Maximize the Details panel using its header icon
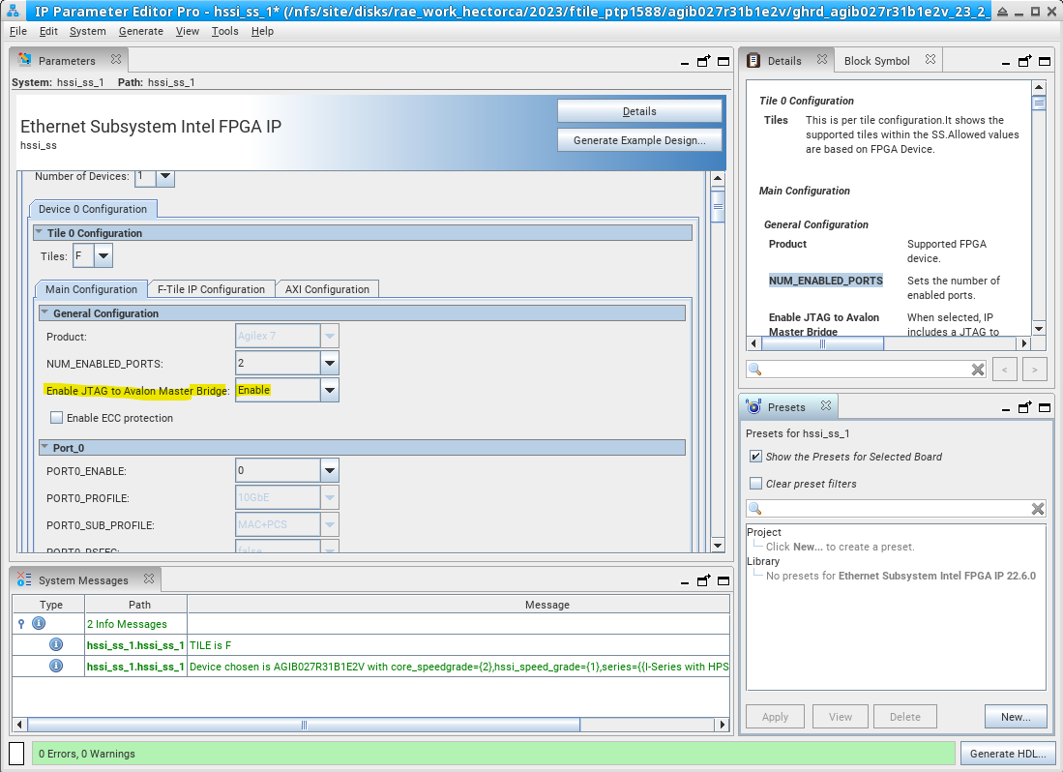Viewport: 1063px width, 772px height. tap(1043, 61)
